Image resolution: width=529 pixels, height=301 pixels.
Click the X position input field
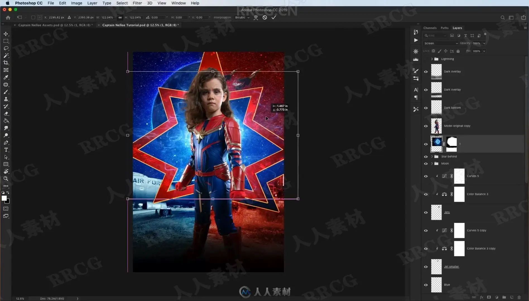point(56,17)
